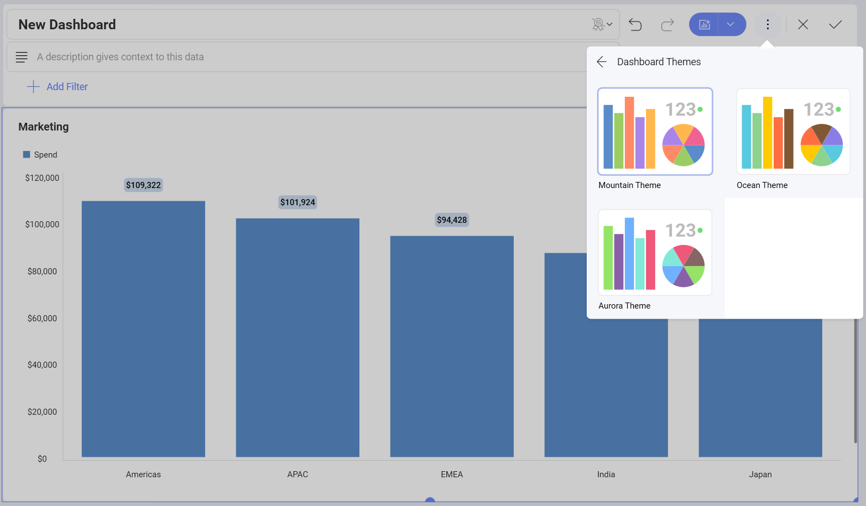
Task: Click the redo arrow icon
Action: coord(667,24)
